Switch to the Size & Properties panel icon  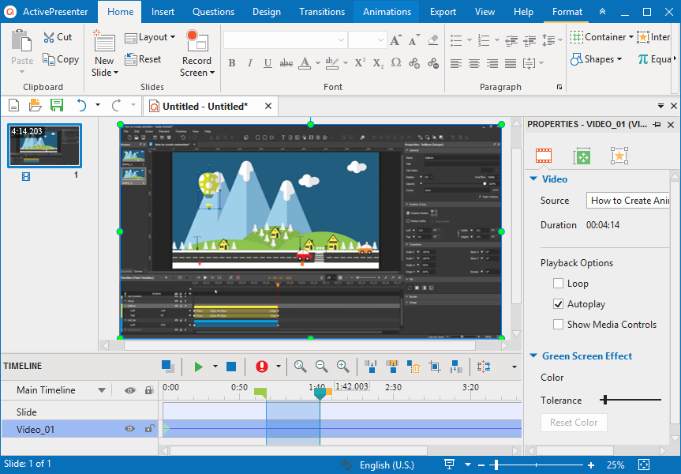point(582,156)
